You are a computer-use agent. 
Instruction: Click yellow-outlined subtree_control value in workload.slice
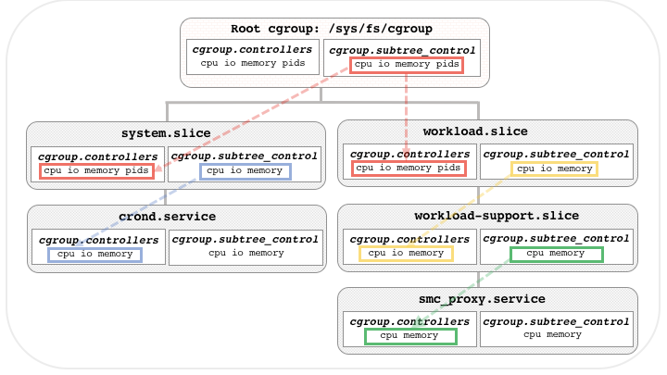point(555,169)
